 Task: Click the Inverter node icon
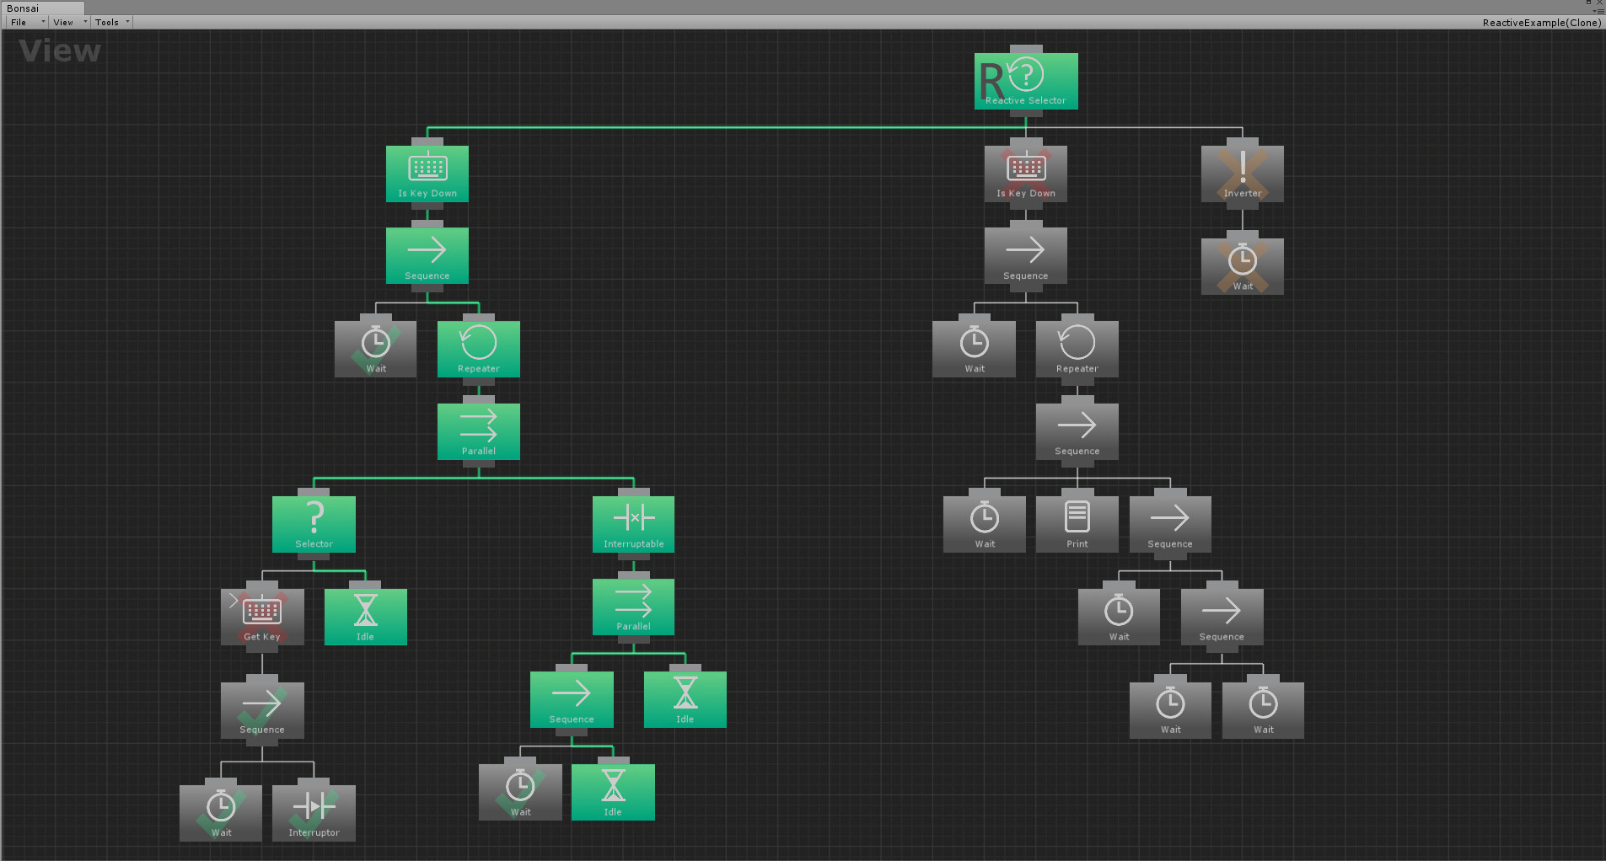[x=1243, y=167]
